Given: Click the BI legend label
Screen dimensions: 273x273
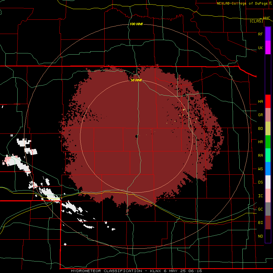Looking at the screenshot, I should [260, 223].
